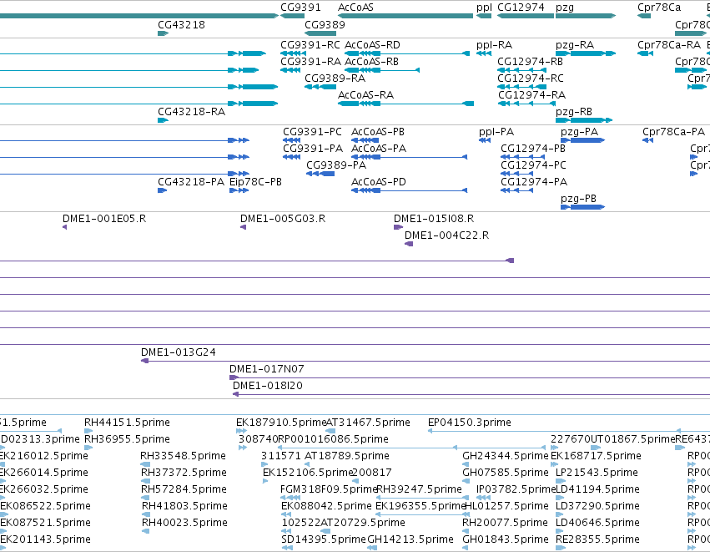
Task: Click the pzg-PB protein bar
Action: pyautogui.click(x=582, y=207)
